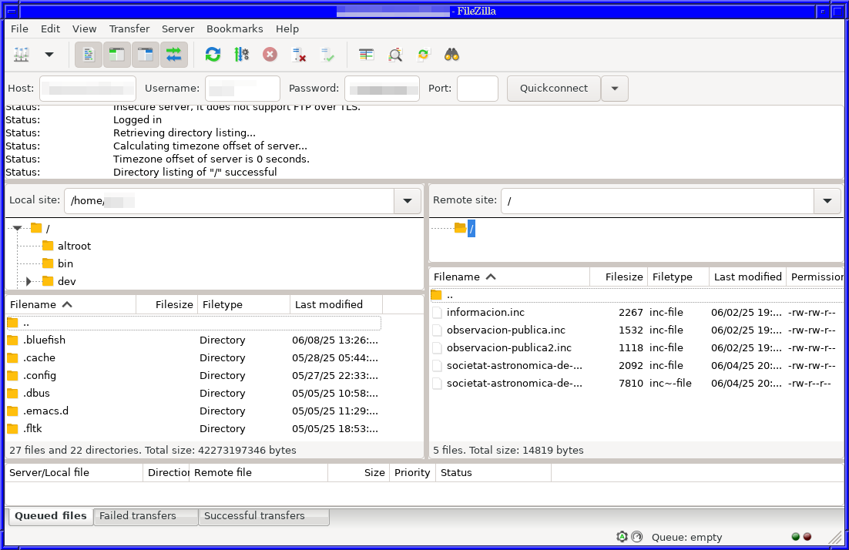Viewport: 849px width, 550px height.
Task: Open the Transfer menu
Action: click(129, 29)
